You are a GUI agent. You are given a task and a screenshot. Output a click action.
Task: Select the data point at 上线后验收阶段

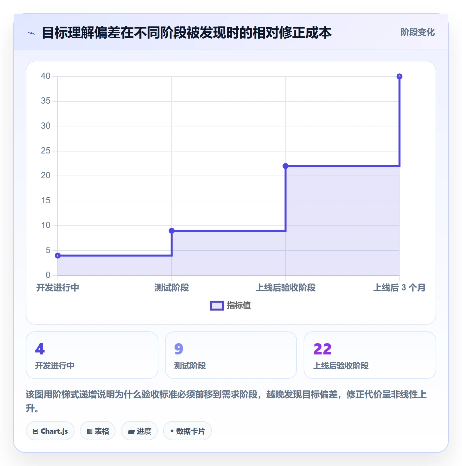click(x=285, y=166)
